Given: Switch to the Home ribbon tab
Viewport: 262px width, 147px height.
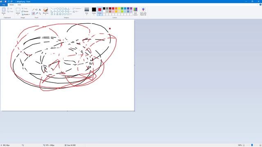Looking at the screenshot, I should tap(11, 4).
